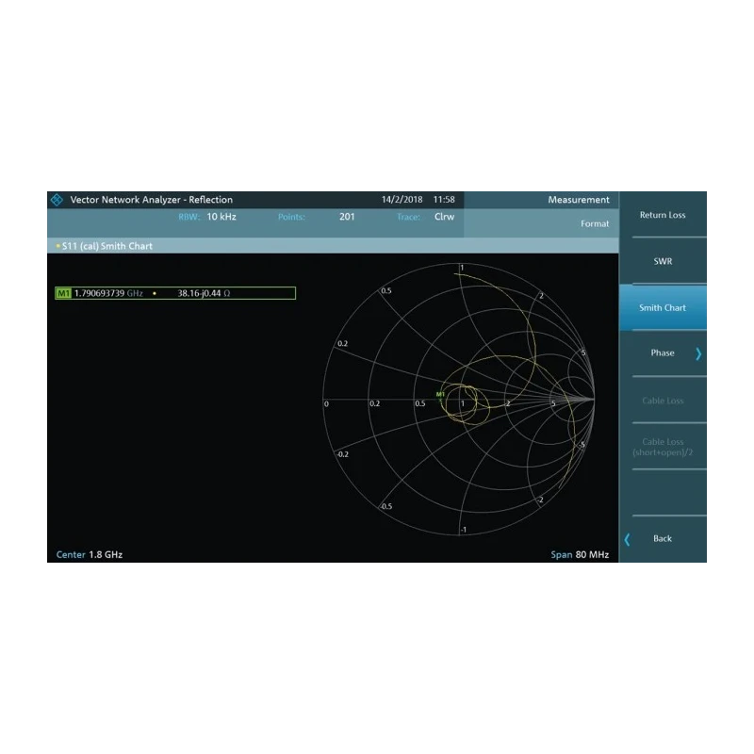This screenshot has height=754, width=754.
Task: Click the Back chevron arrow
Action: [x=627, y=539]
